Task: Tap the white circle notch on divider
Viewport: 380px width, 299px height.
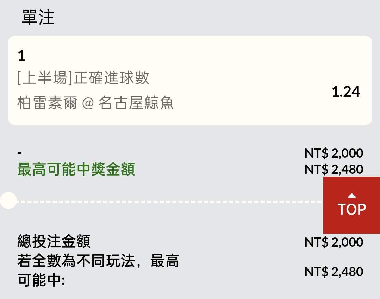Action: coord(8,201)
